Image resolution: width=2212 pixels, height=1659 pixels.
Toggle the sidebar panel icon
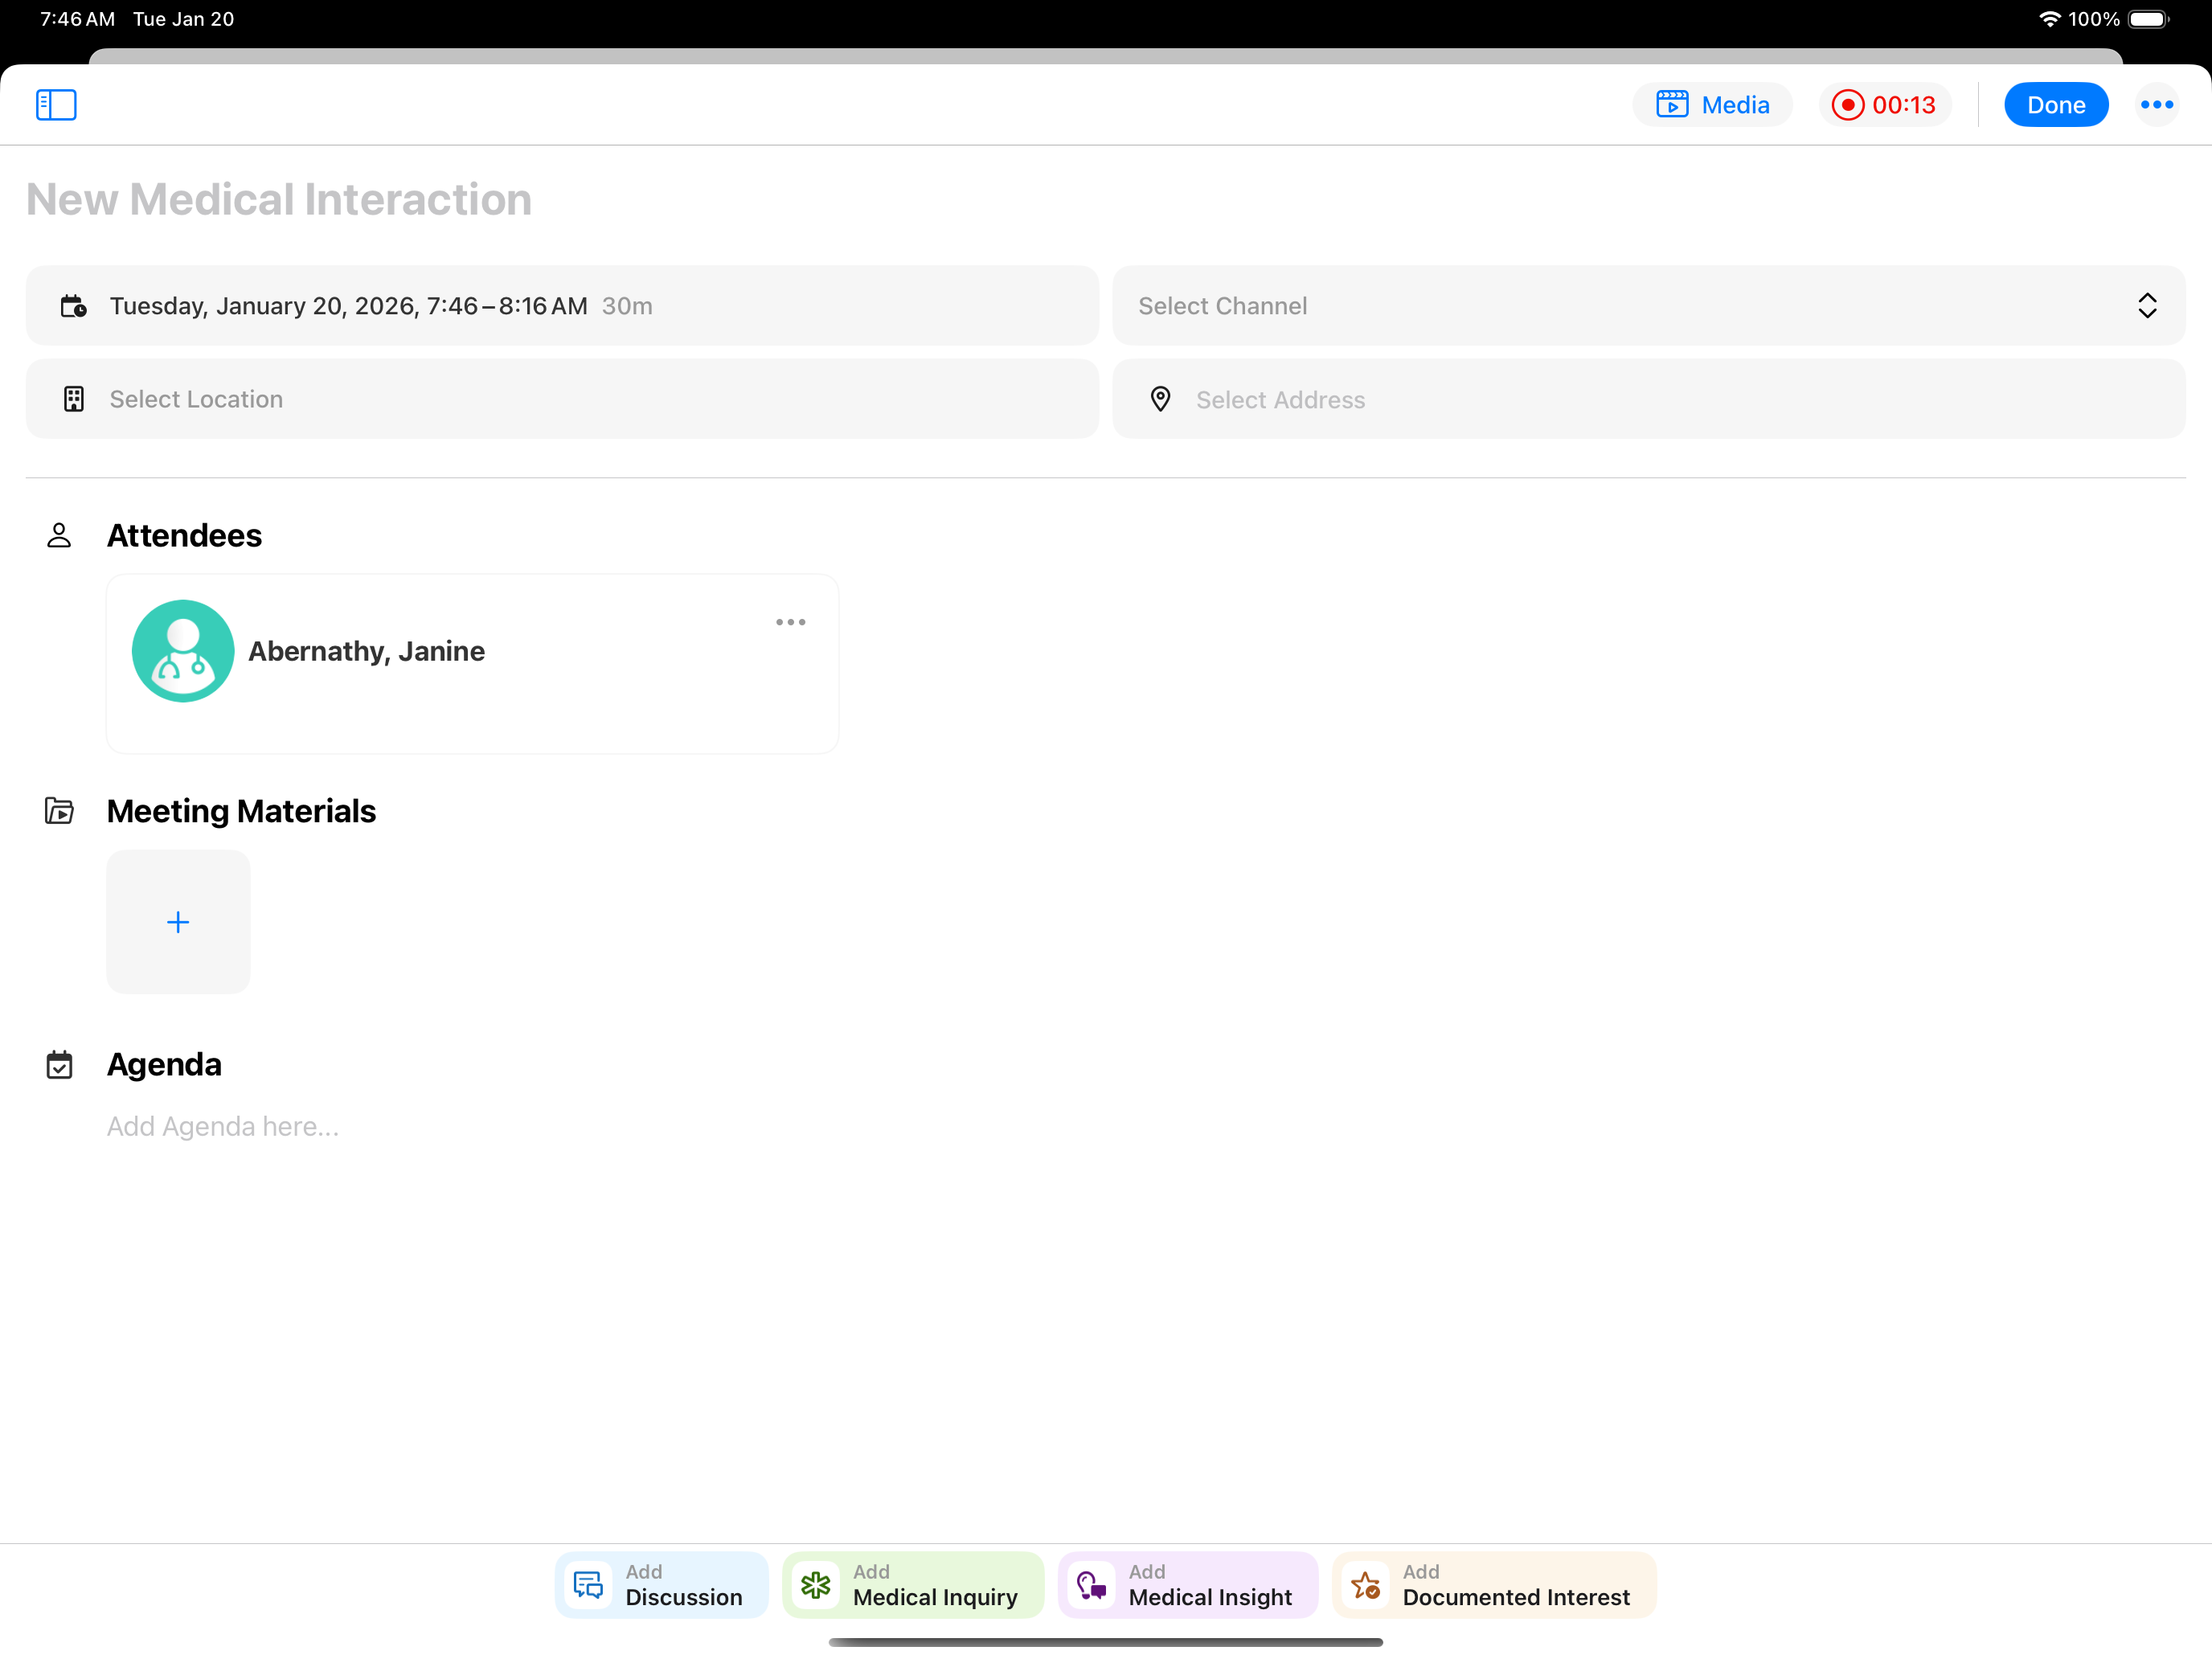pyautogui.click(x=56, y=105)
